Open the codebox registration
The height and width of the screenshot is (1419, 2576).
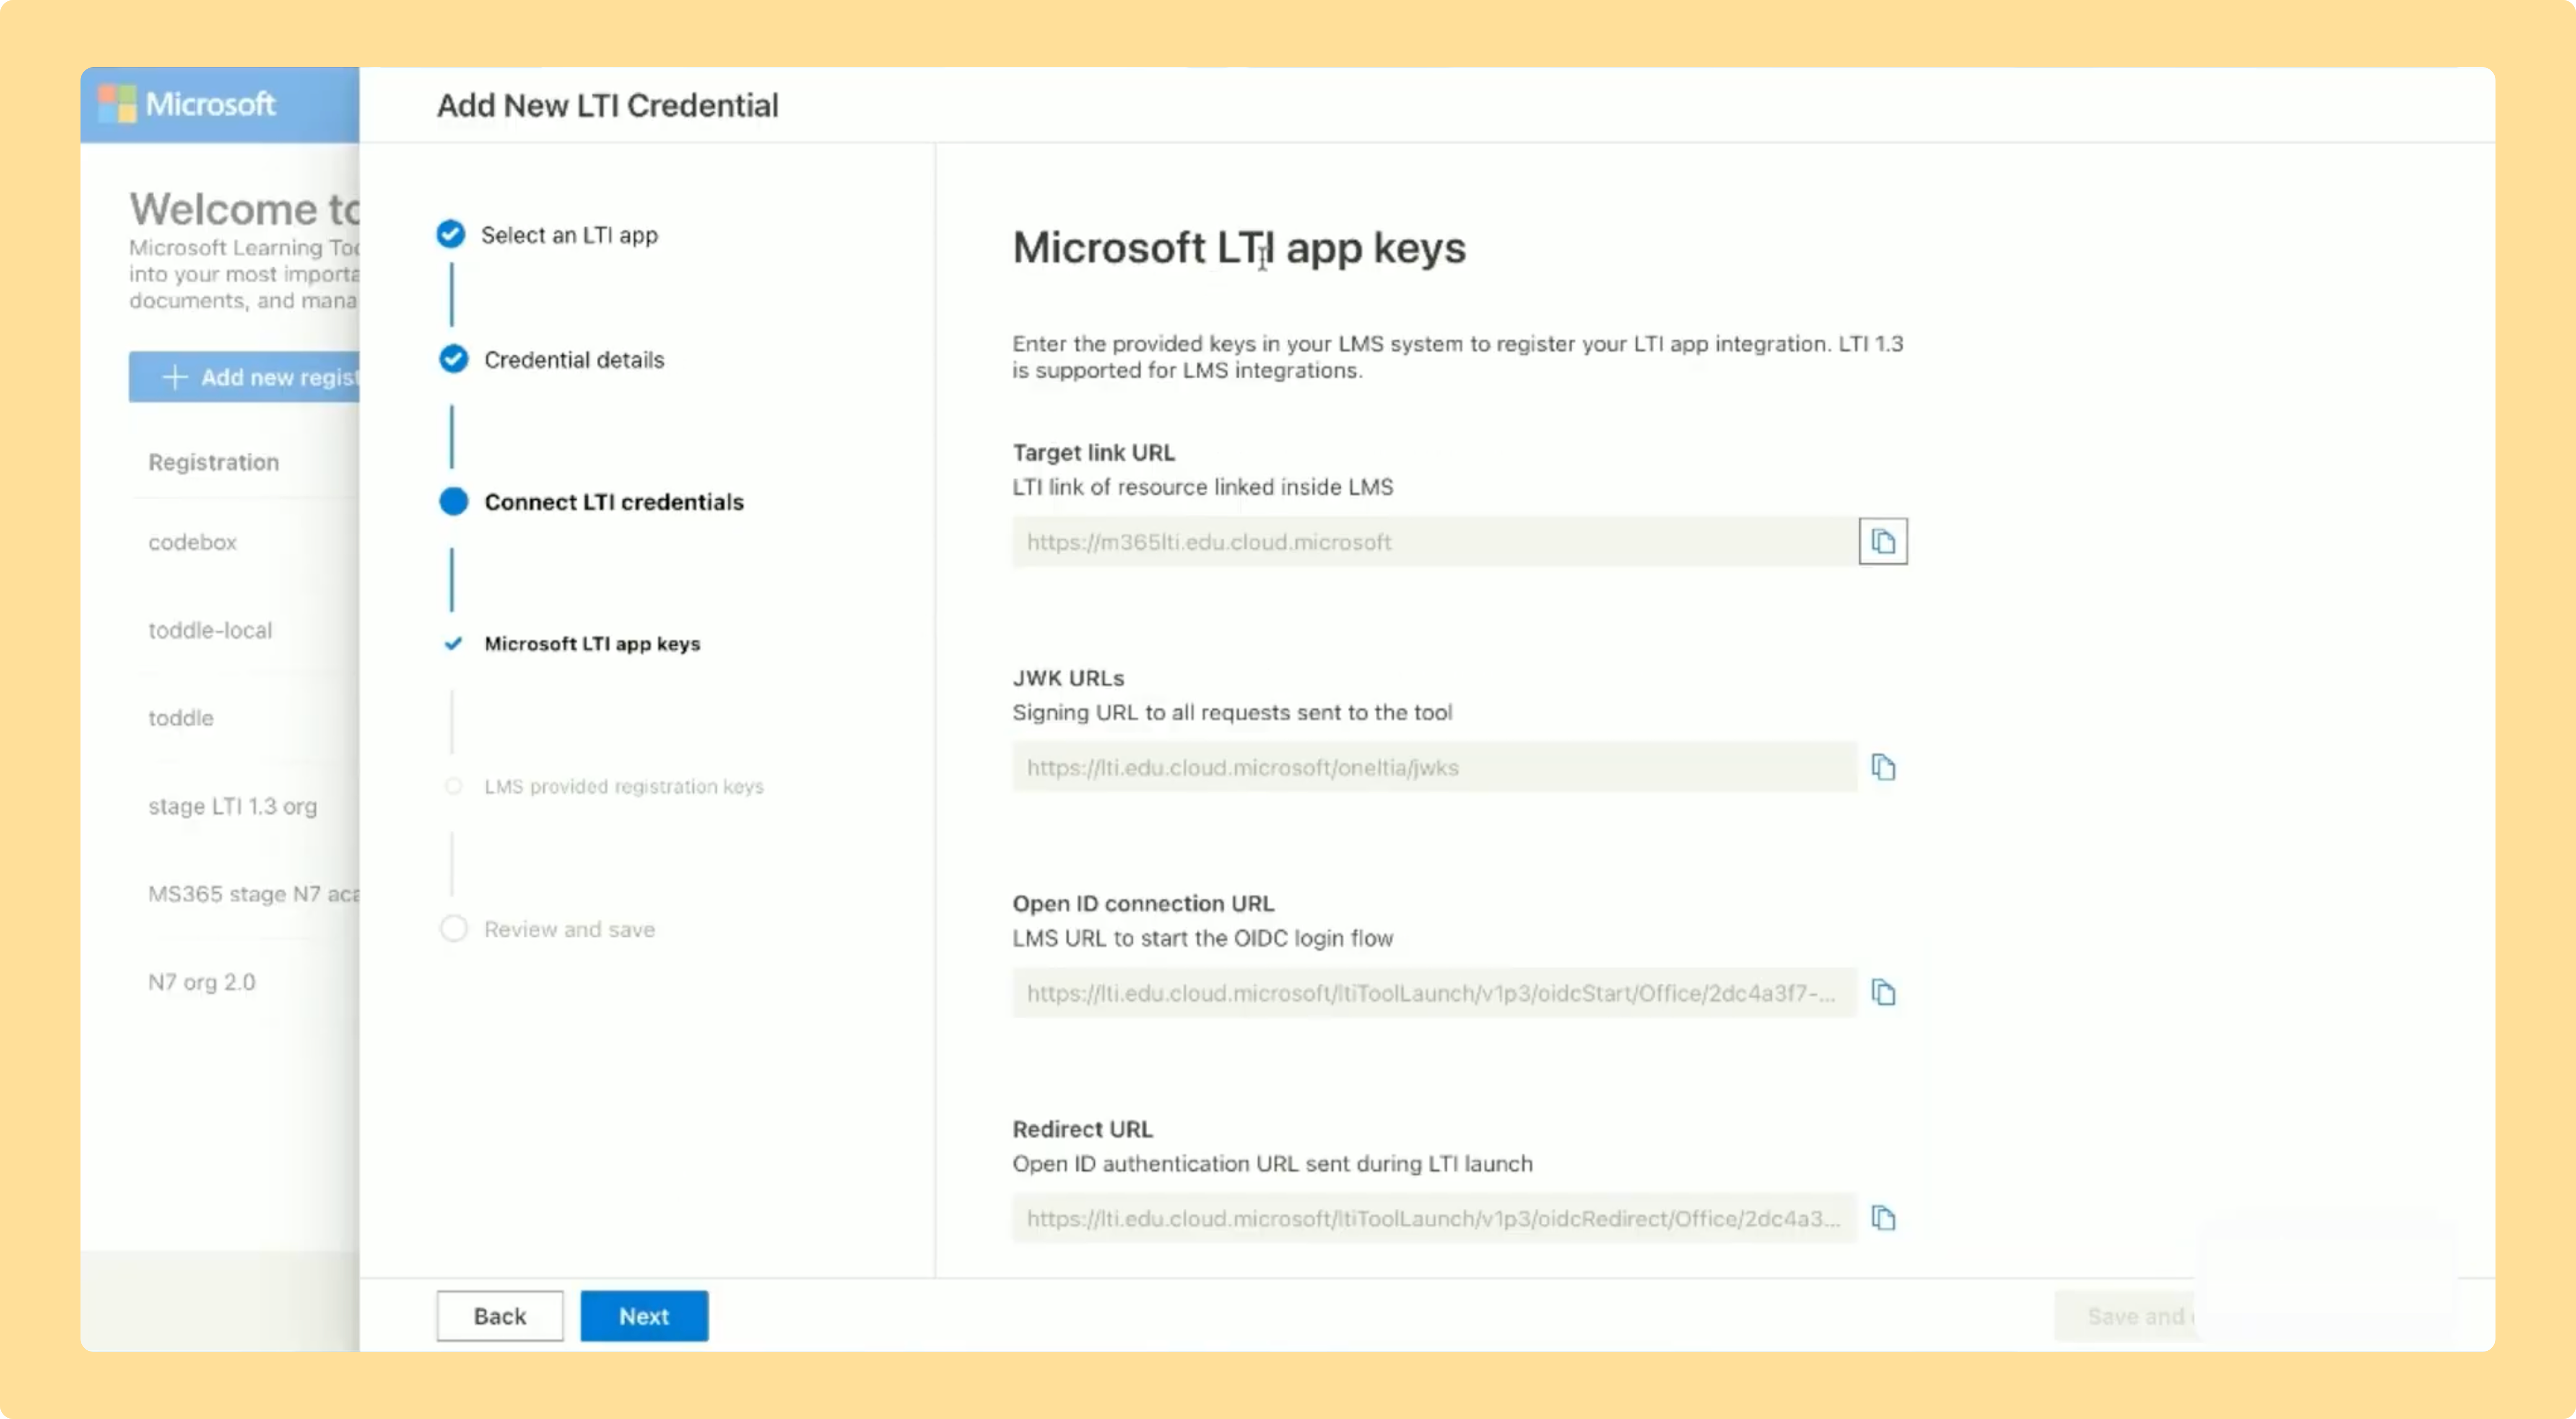click(193, 542)
